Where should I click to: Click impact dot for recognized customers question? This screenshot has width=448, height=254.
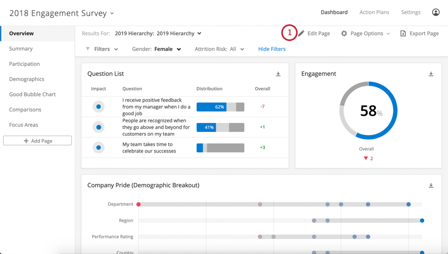[x=99, y=127]
